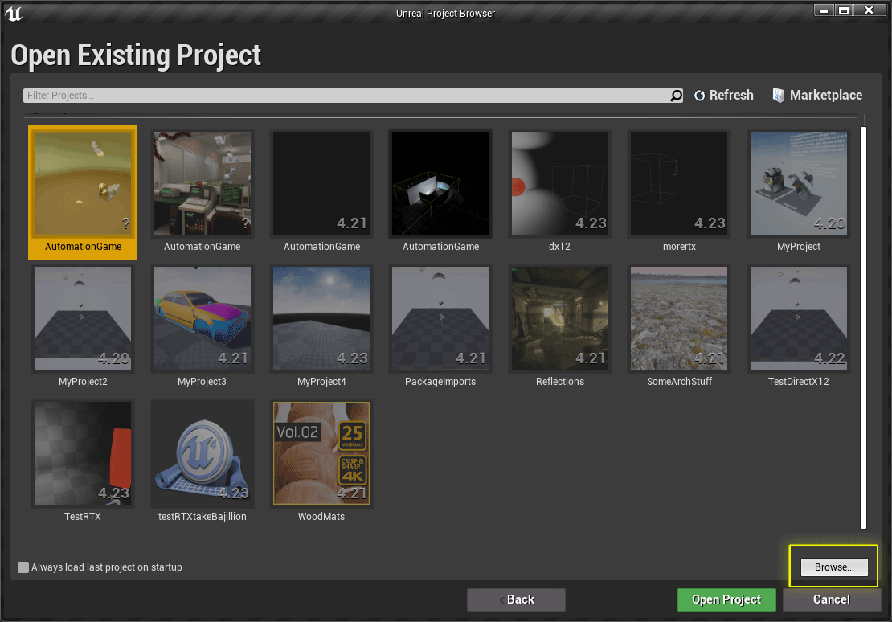Select the TestRTX project thumbnail
Image resolution: width=892 pixels, height=622 pixels.
(x=83, y=453)
